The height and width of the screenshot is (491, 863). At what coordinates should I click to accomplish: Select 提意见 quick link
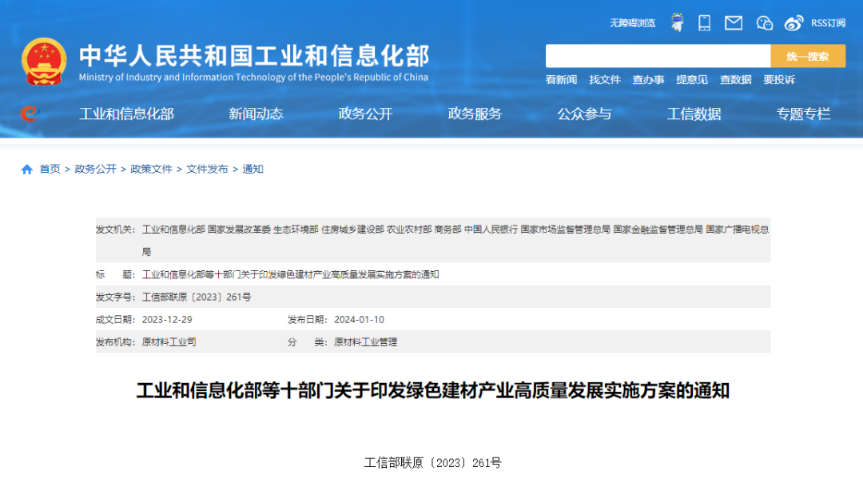(692, 80)
